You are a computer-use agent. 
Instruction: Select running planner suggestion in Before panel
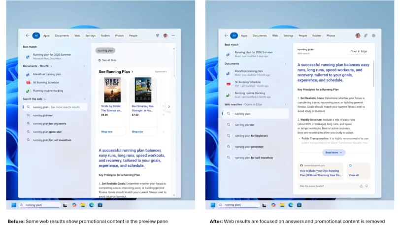[x=54, y=116]
